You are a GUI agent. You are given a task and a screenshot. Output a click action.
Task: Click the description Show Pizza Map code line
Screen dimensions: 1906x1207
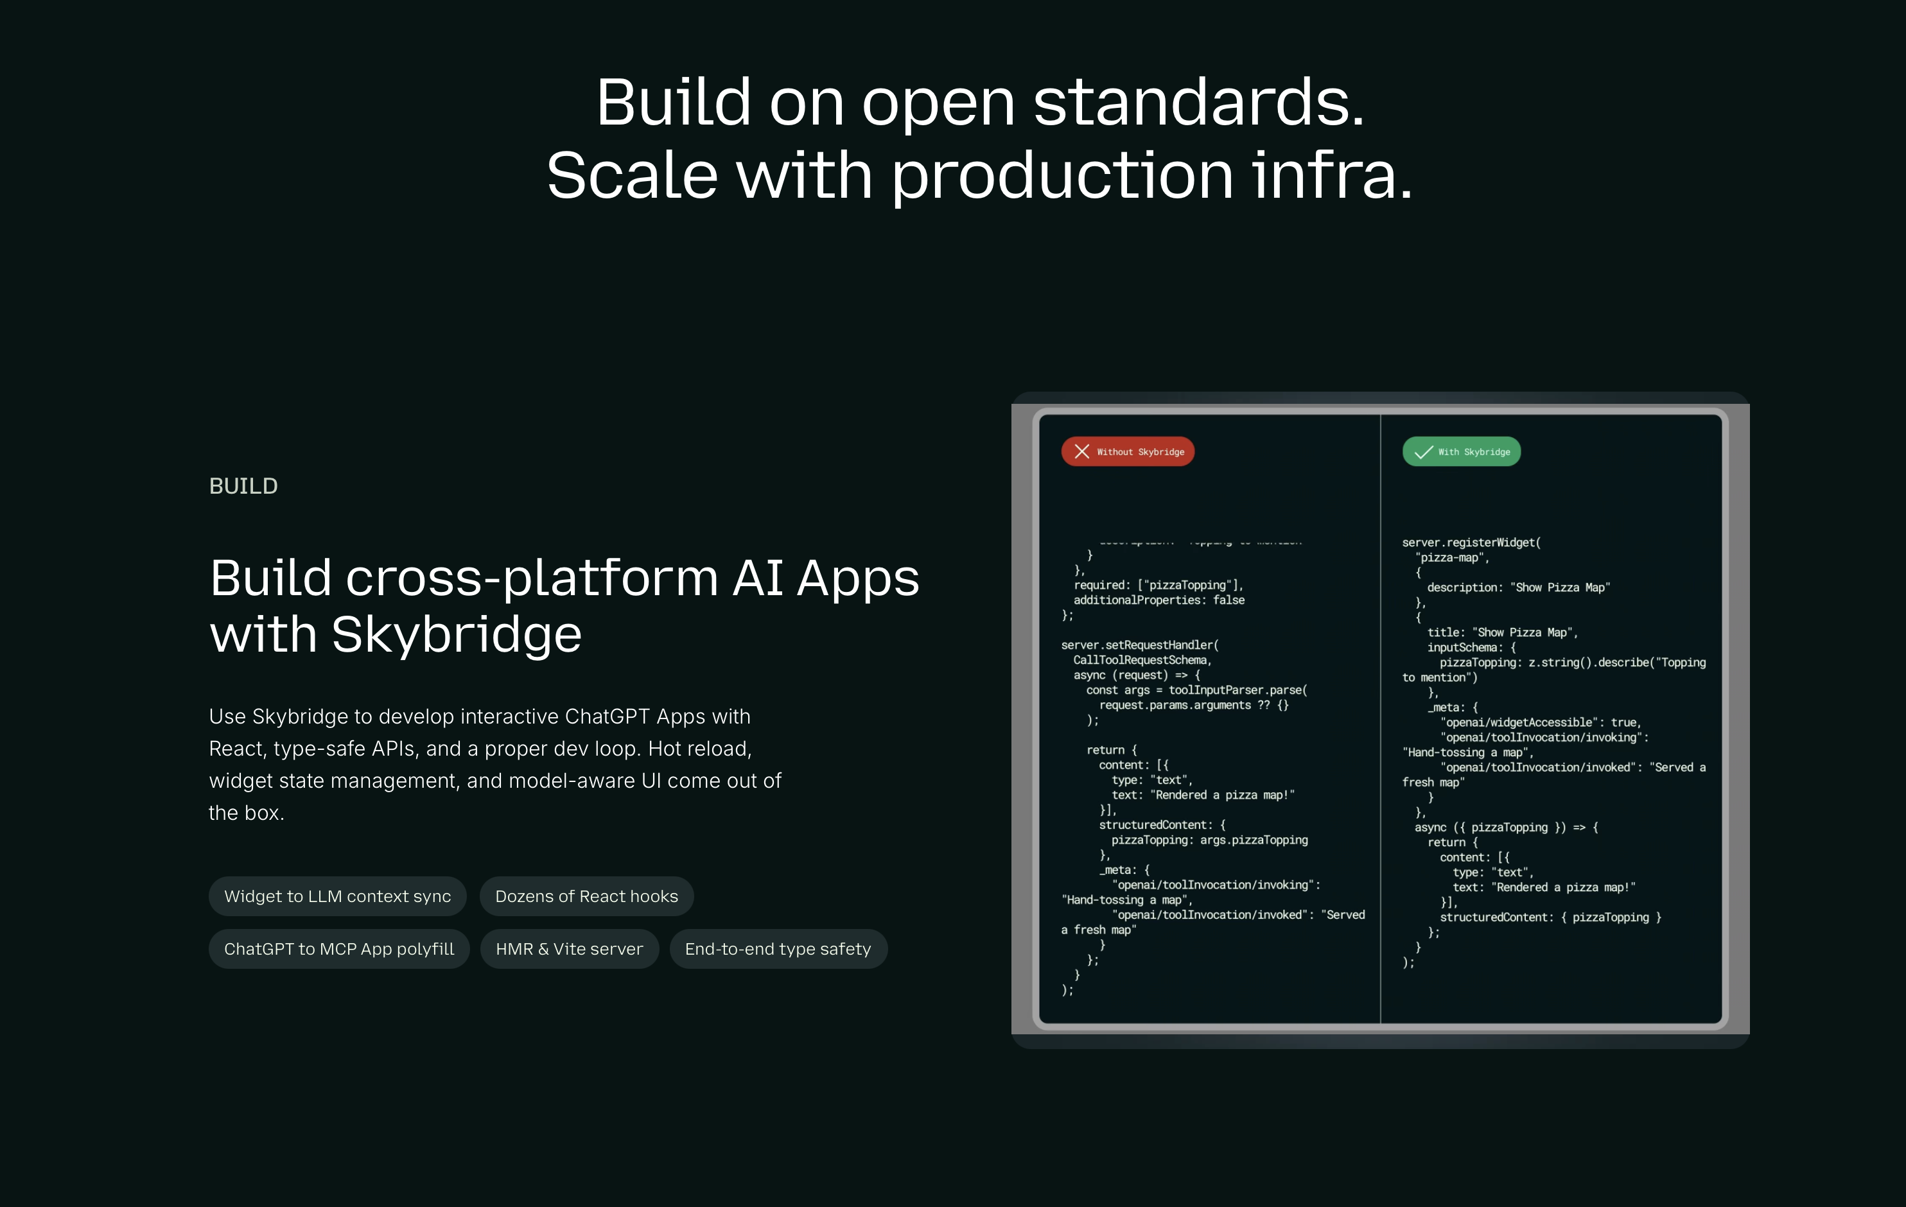coord(1517,587)
